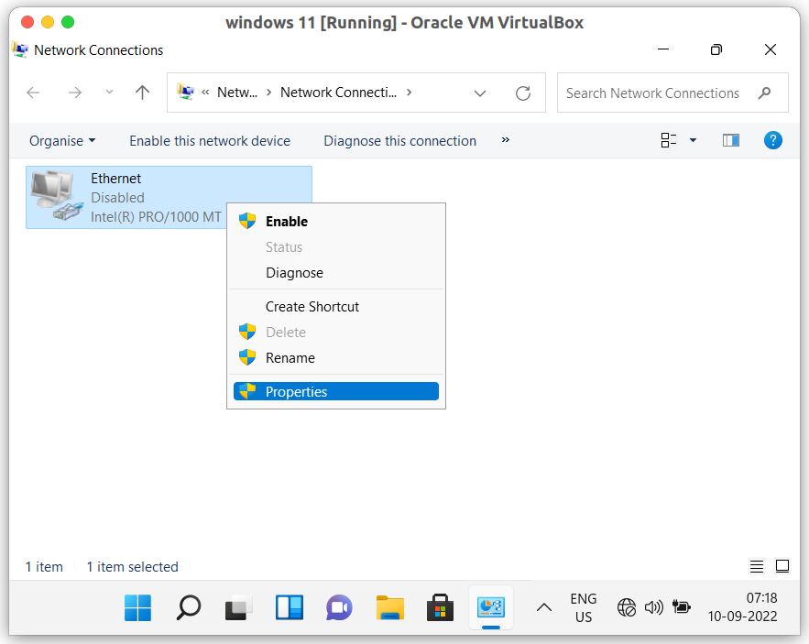Screen dimensions: 809x644
Task: Show hidden toolbar commands chevron
Action: [505, 140]
